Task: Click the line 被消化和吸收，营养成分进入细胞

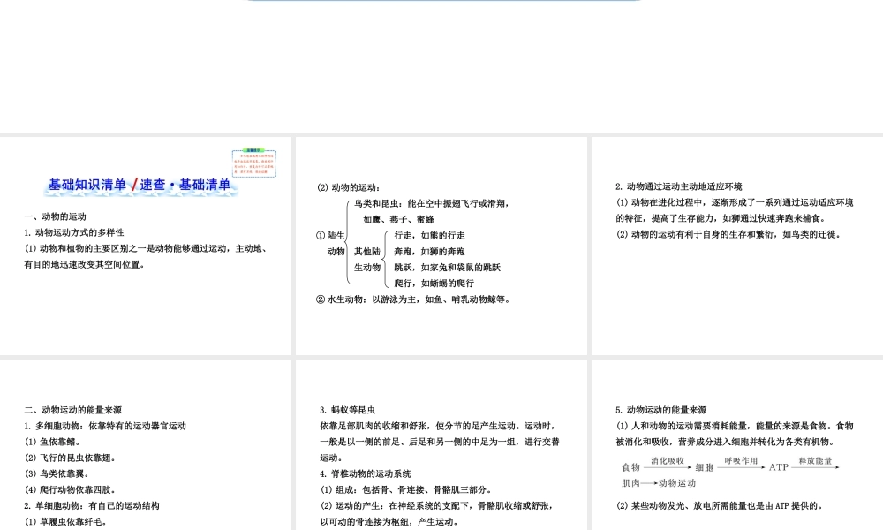Action: pyautogui.click(x=726, y=443)
